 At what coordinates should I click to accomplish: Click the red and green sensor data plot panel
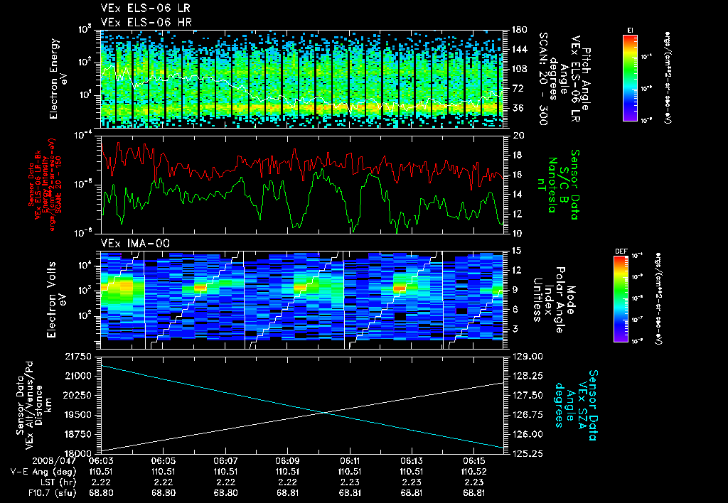pos(301,185)
